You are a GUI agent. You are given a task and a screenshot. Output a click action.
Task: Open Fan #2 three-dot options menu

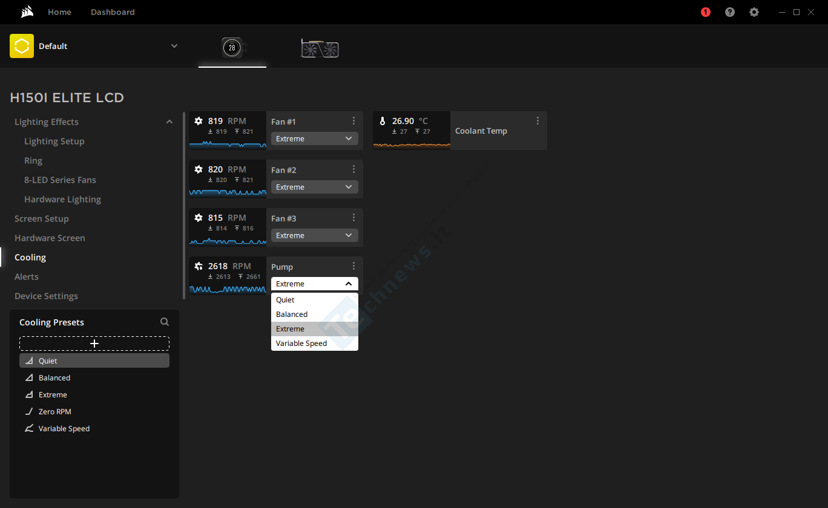[354, 169]
